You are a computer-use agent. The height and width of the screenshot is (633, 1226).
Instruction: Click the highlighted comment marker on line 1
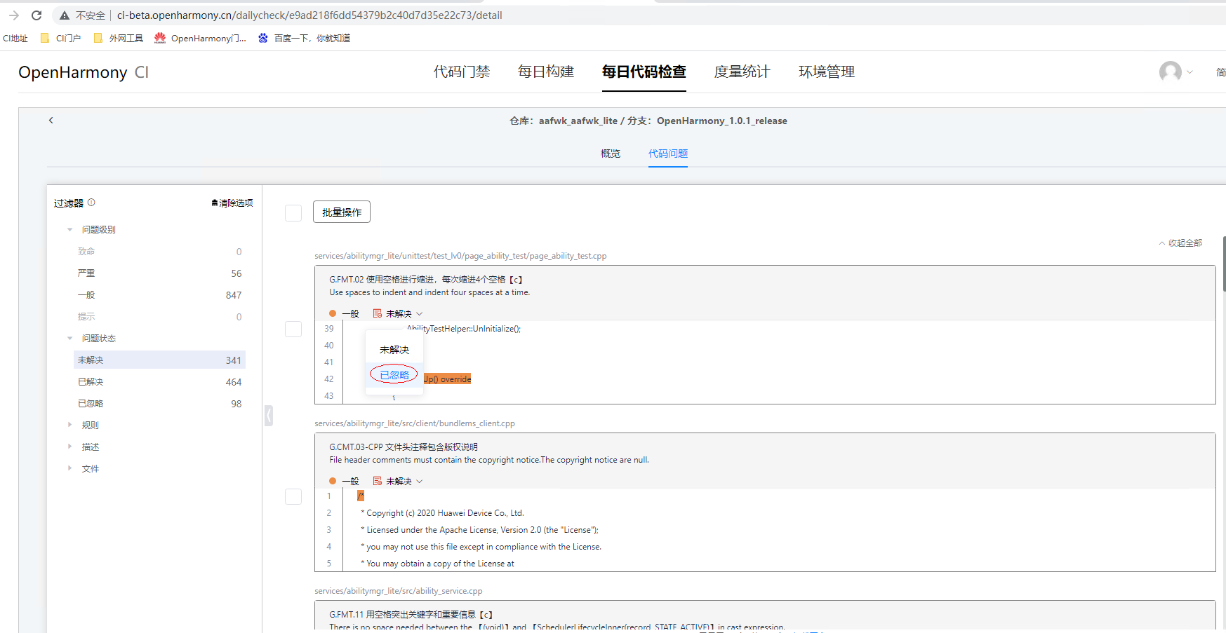coord(361,496)
